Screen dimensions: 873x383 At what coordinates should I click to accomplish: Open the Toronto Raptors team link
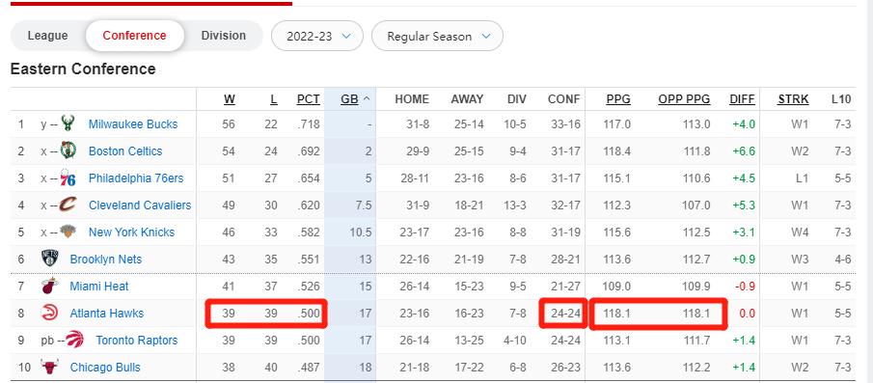[x=137, y=341]
